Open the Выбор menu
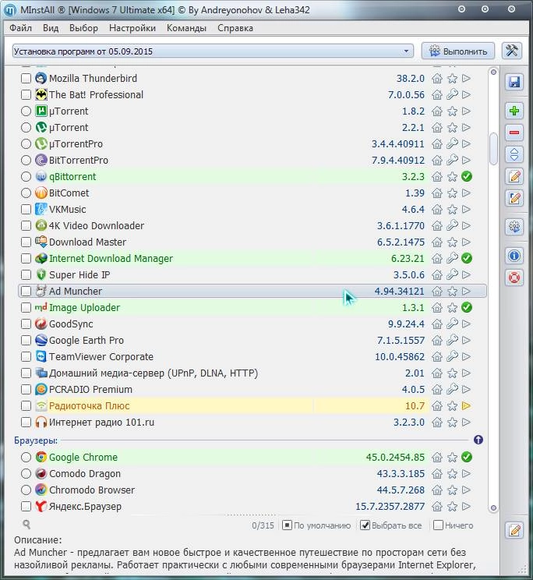This screenshot has width=533, height=580. 83,28
